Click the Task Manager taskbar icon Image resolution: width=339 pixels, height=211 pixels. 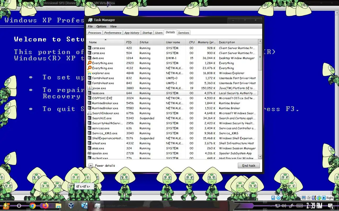(x=97, y=206)
